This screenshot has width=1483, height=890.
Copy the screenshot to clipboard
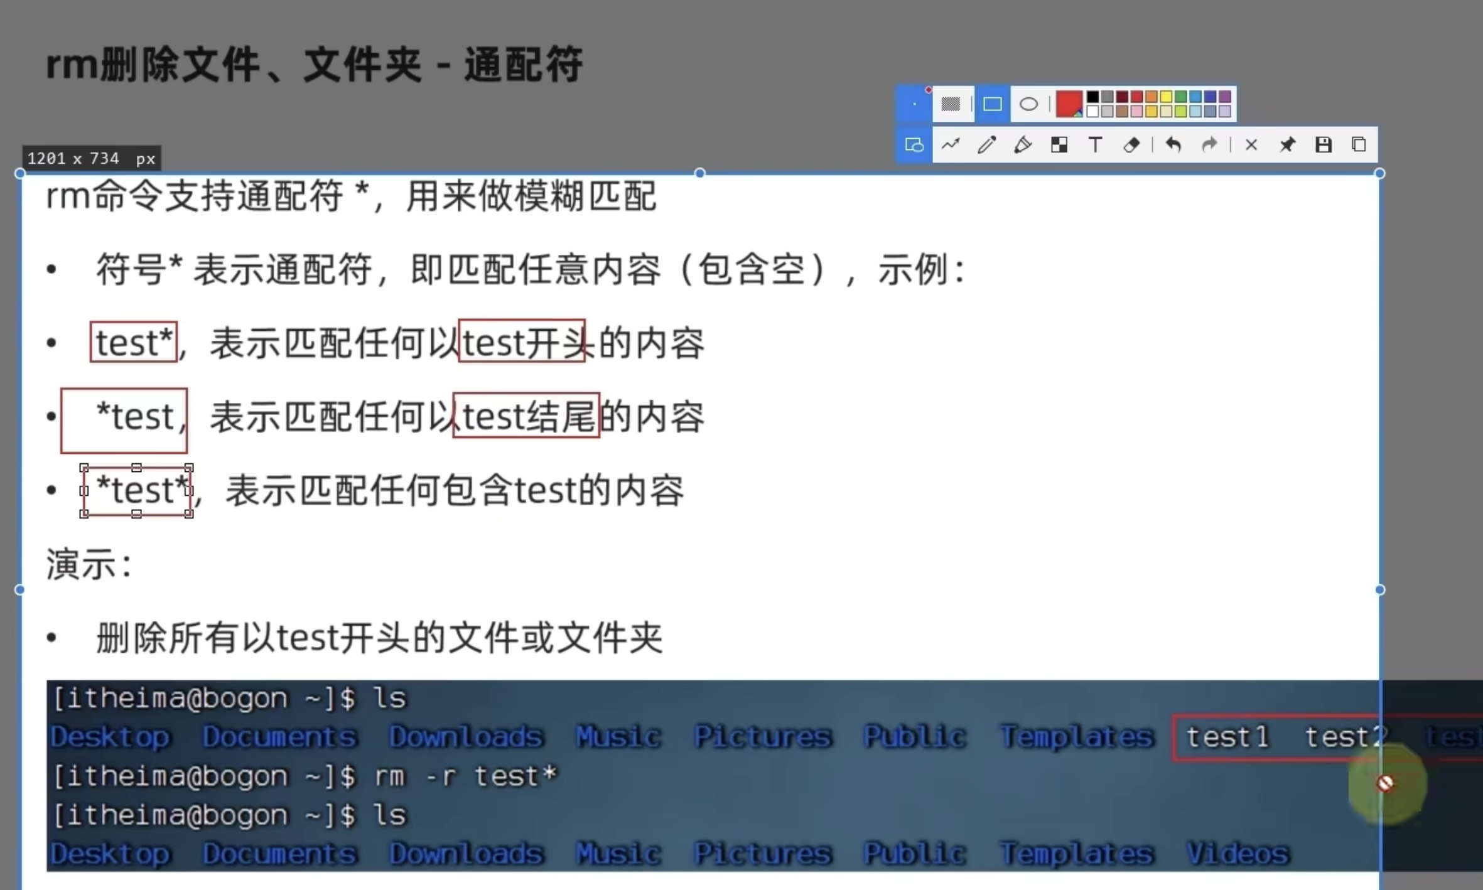tap(1359, 144)
